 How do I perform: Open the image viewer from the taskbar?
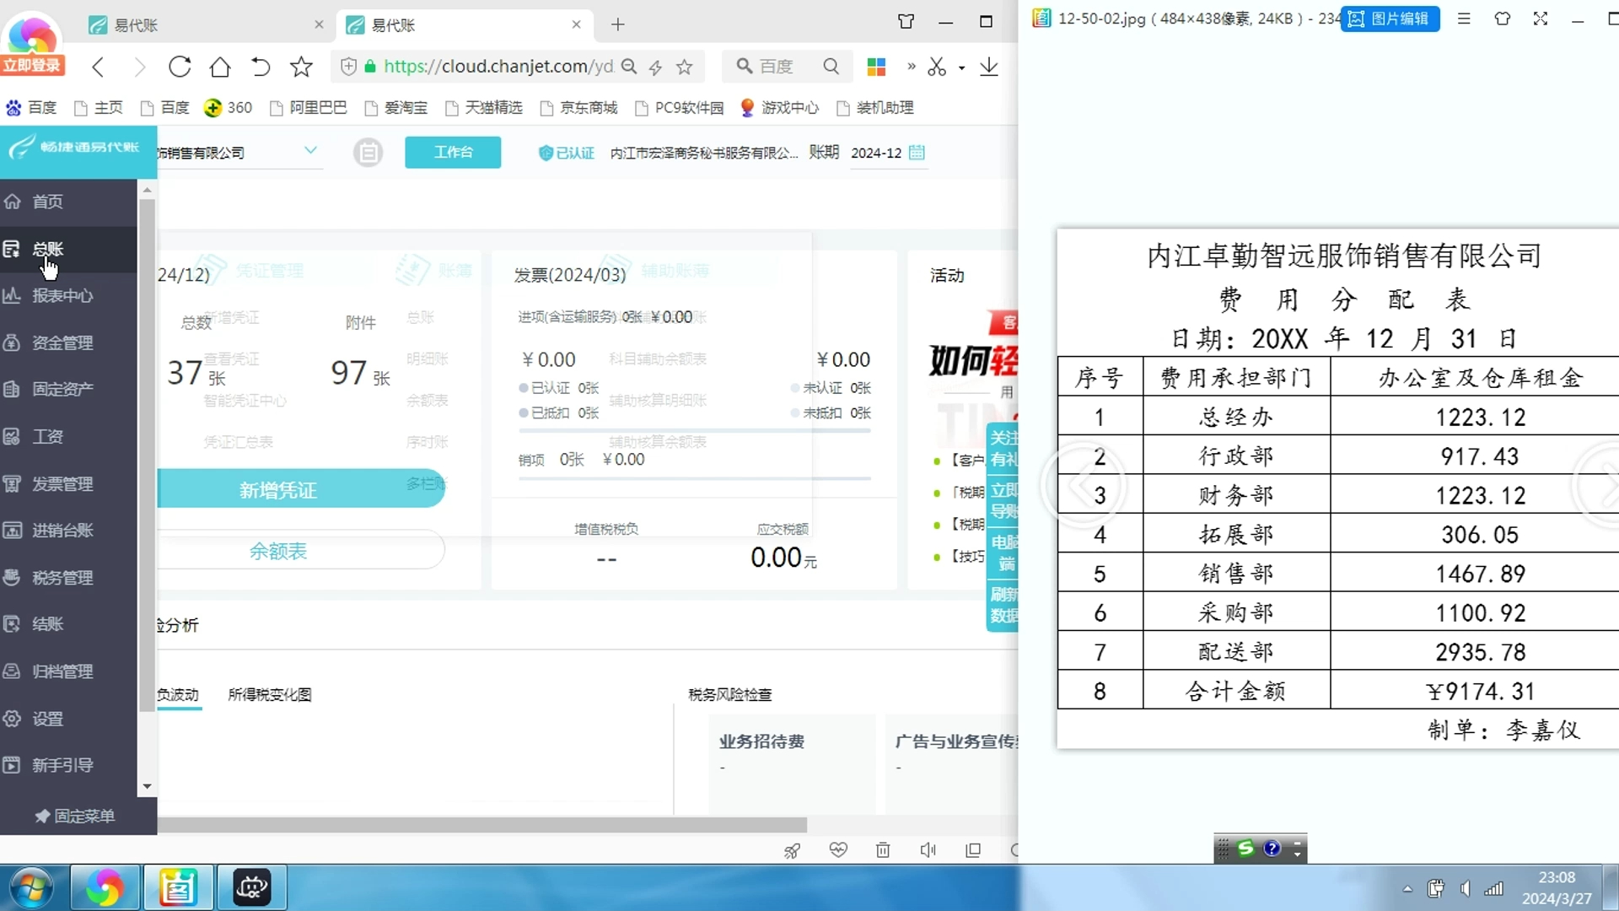click(x=177, y=887)
